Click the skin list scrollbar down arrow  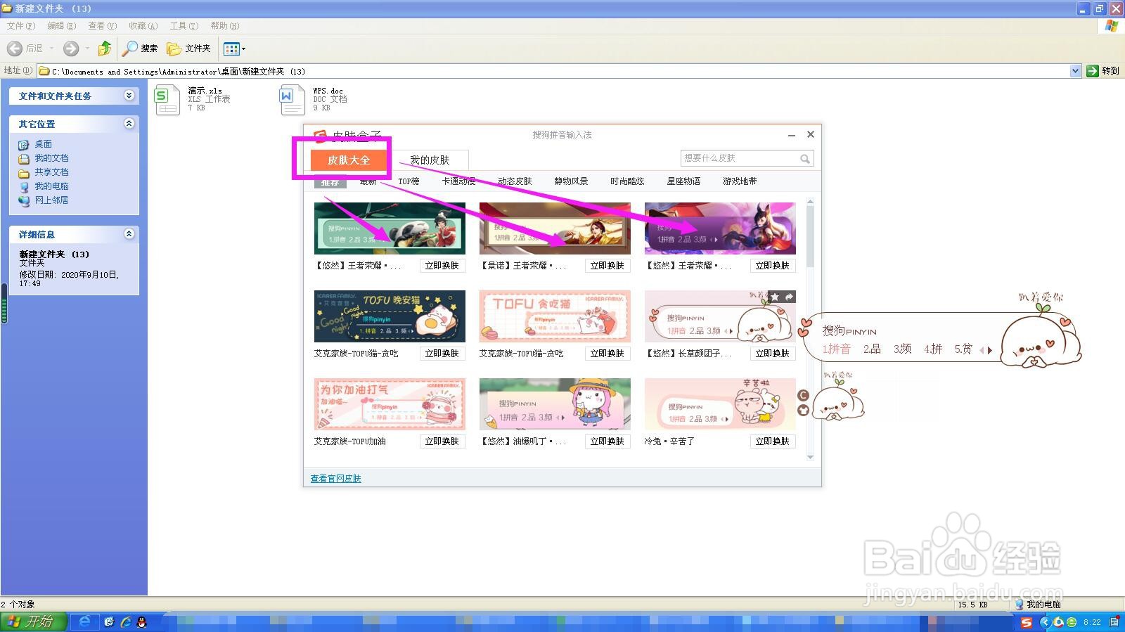[x=810, y=457]
